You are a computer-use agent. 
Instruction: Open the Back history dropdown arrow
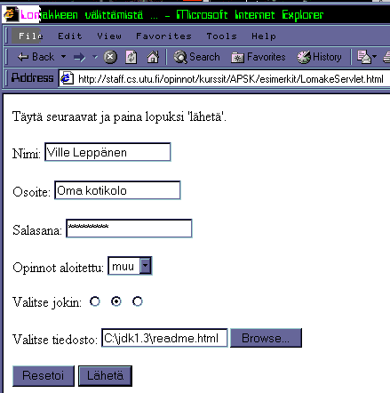coord(63,56)
